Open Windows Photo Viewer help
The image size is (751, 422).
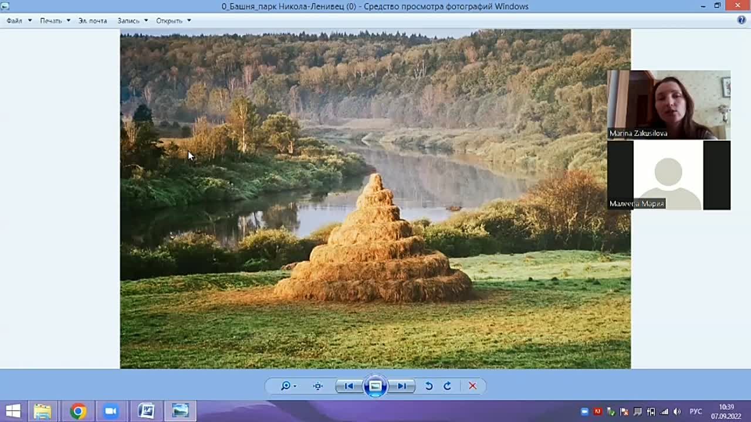[x=740, y=20]
